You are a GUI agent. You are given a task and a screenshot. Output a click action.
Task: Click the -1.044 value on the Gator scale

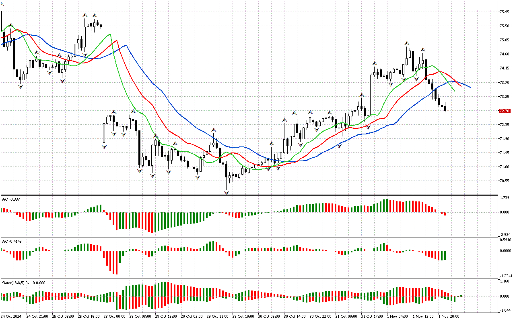point(504,310)
